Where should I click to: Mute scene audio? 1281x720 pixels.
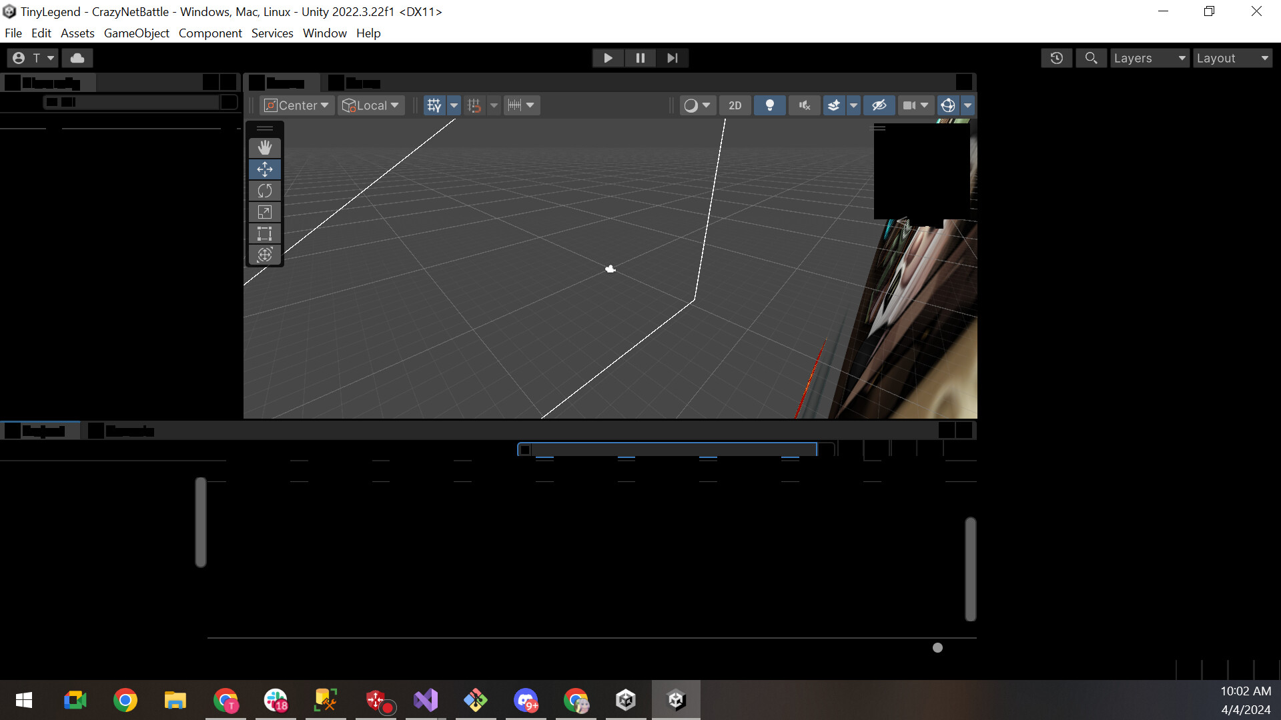point(804,105)
